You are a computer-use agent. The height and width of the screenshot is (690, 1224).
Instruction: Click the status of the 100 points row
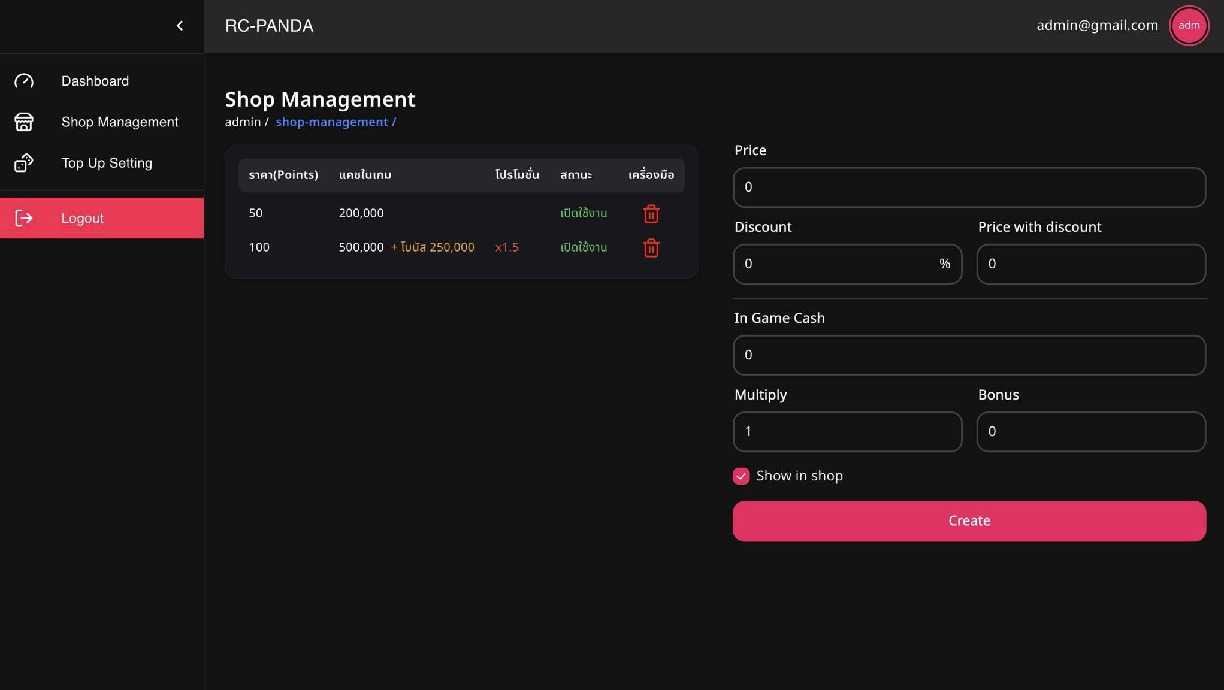[584, 247]
